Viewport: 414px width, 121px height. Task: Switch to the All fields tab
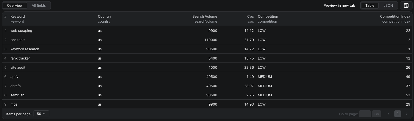(x=39, y=5)
